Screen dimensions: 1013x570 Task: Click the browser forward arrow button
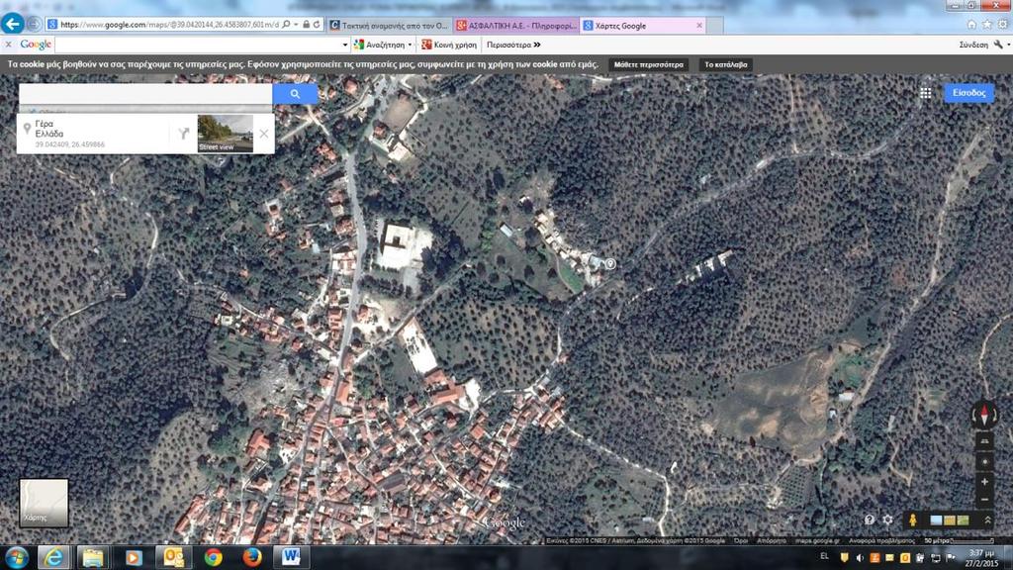[34, 25]
